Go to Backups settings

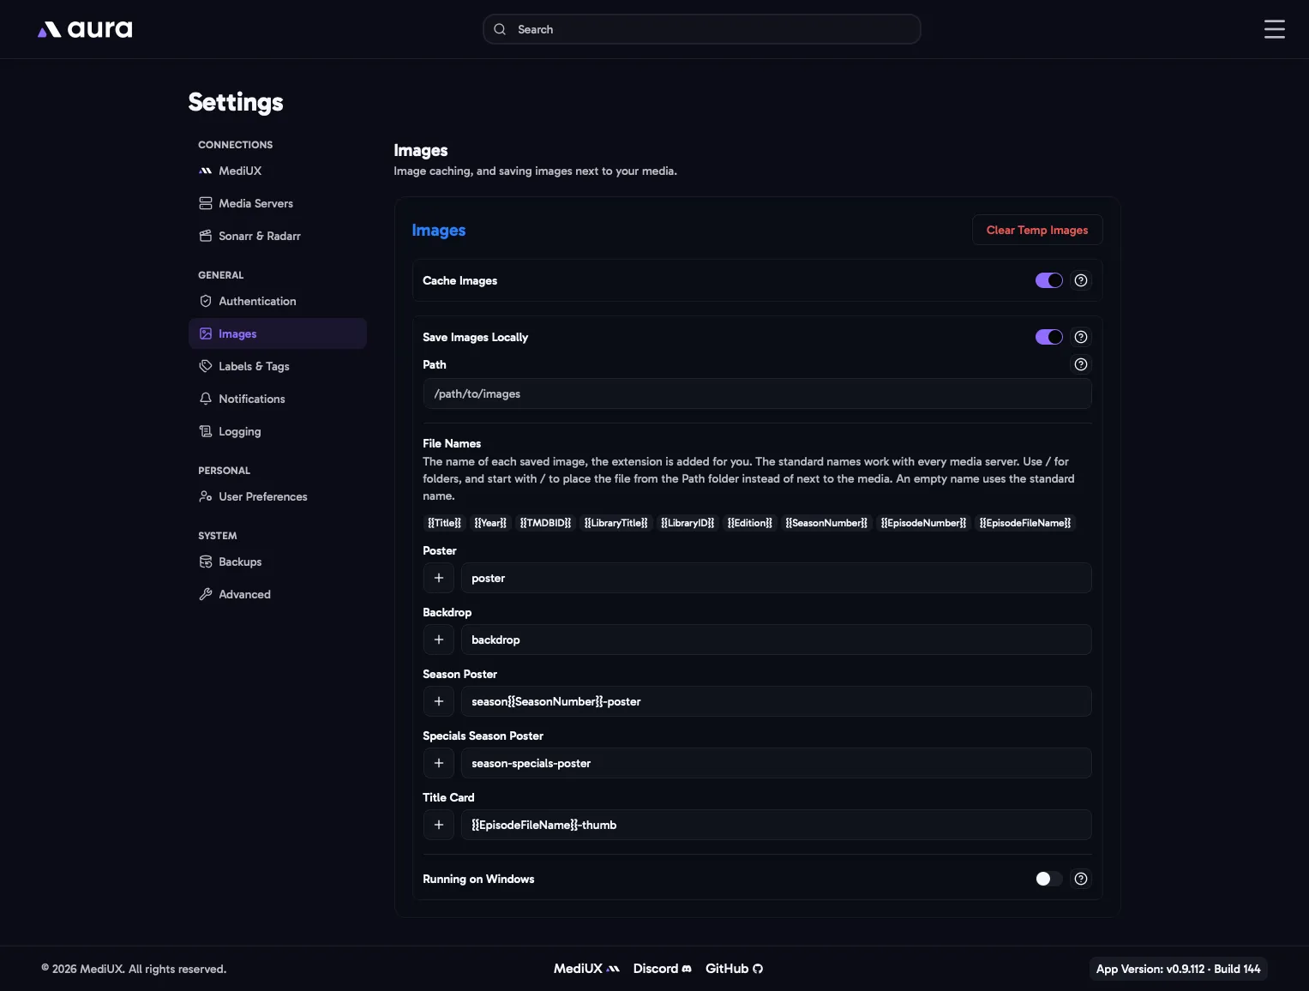pos(278,562)
